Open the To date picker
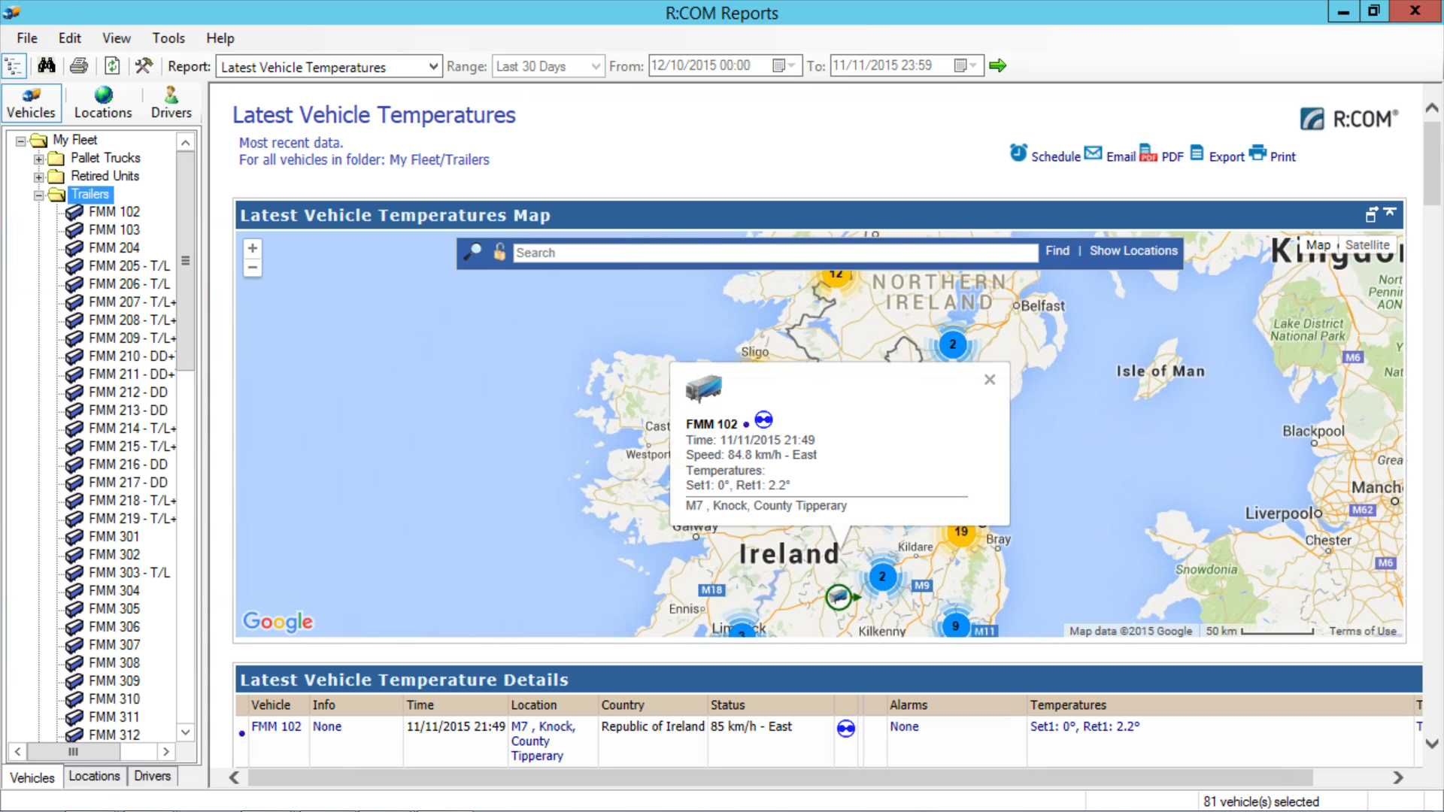This screenshot has height=812, width=1444. pos(965,66)
